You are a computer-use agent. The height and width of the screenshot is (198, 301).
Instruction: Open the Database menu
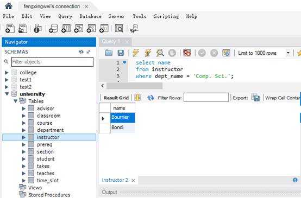[x=90, y=16]
